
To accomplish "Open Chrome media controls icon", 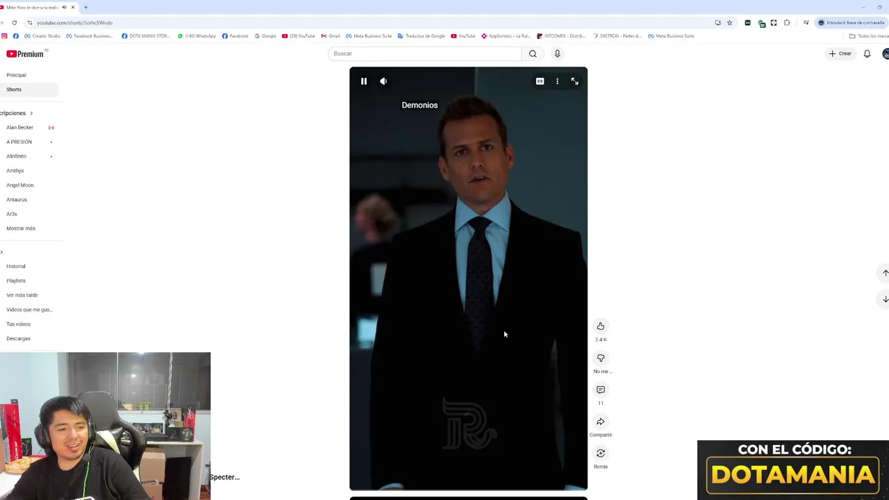I will click(x=806, y=22).
